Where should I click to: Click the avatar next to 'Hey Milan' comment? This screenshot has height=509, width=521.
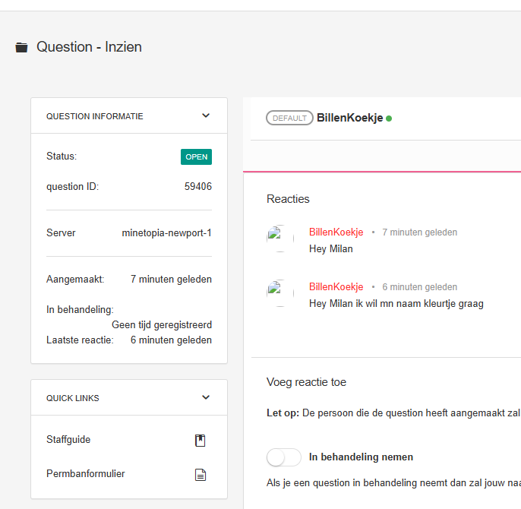(x=279, y=239)
